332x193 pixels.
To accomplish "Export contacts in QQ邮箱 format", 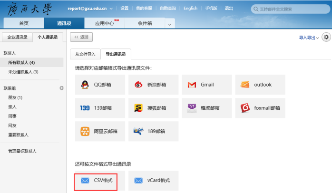I will 100,85.
